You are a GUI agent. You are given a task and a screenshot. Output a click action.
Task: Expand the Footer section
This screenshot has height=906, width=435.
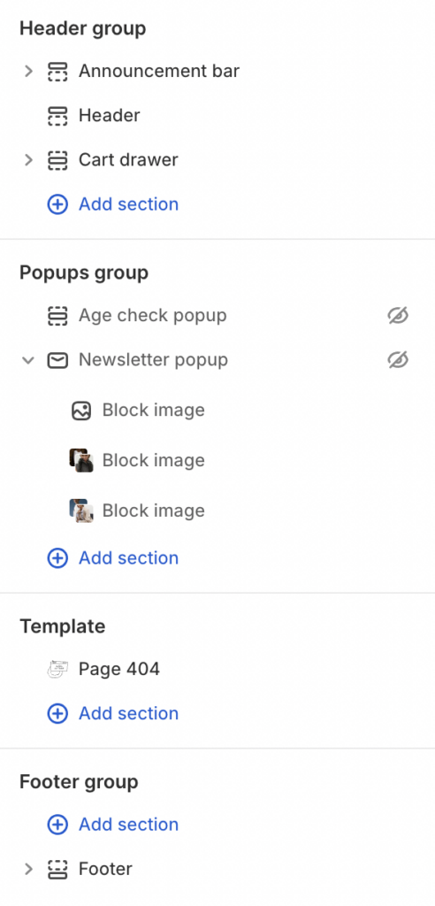pos(27,870)
